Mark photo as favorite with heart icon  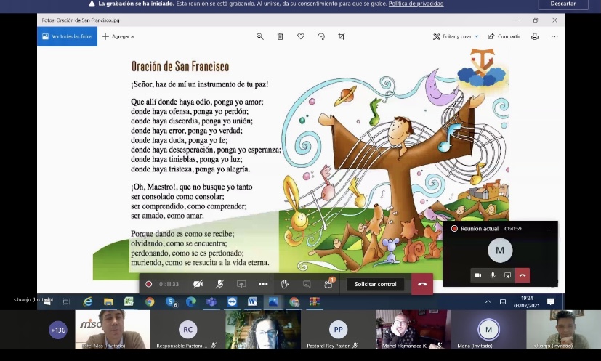click(x=301, y=36)
